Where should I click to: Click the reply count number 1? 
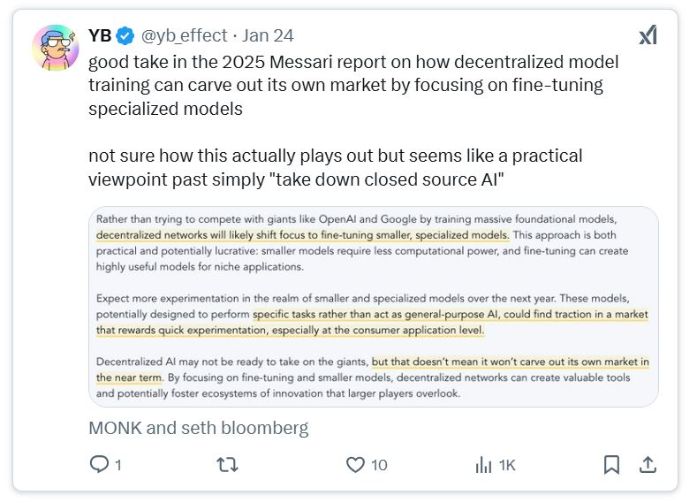tap(118, 465)
